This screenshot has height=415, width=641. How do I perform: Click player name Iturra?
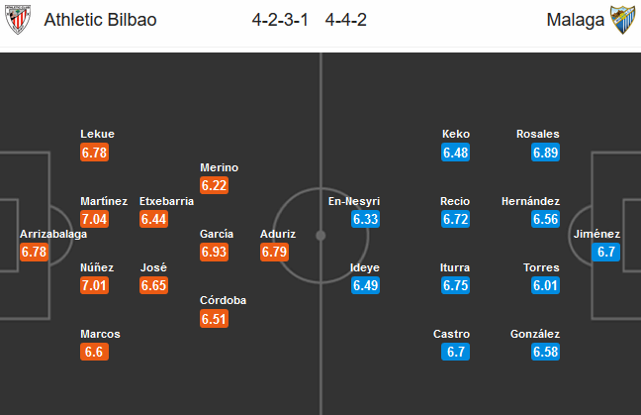tap(455, 267)
